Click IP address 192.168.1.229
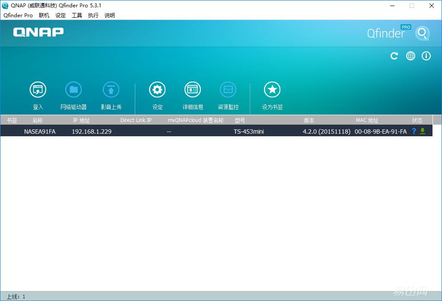Screen dimensions: 442x301 (x=92, y=132)
